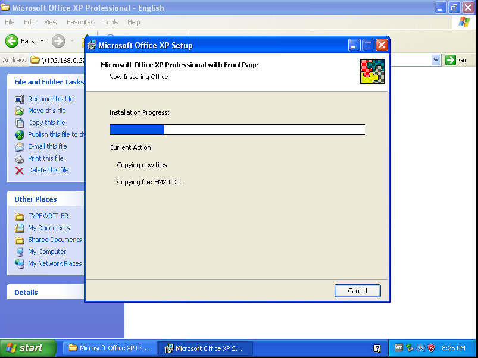Minimize the Office XP Setup dialog
478x358 pixels.
pyautogui.click(x=354, y=45)
